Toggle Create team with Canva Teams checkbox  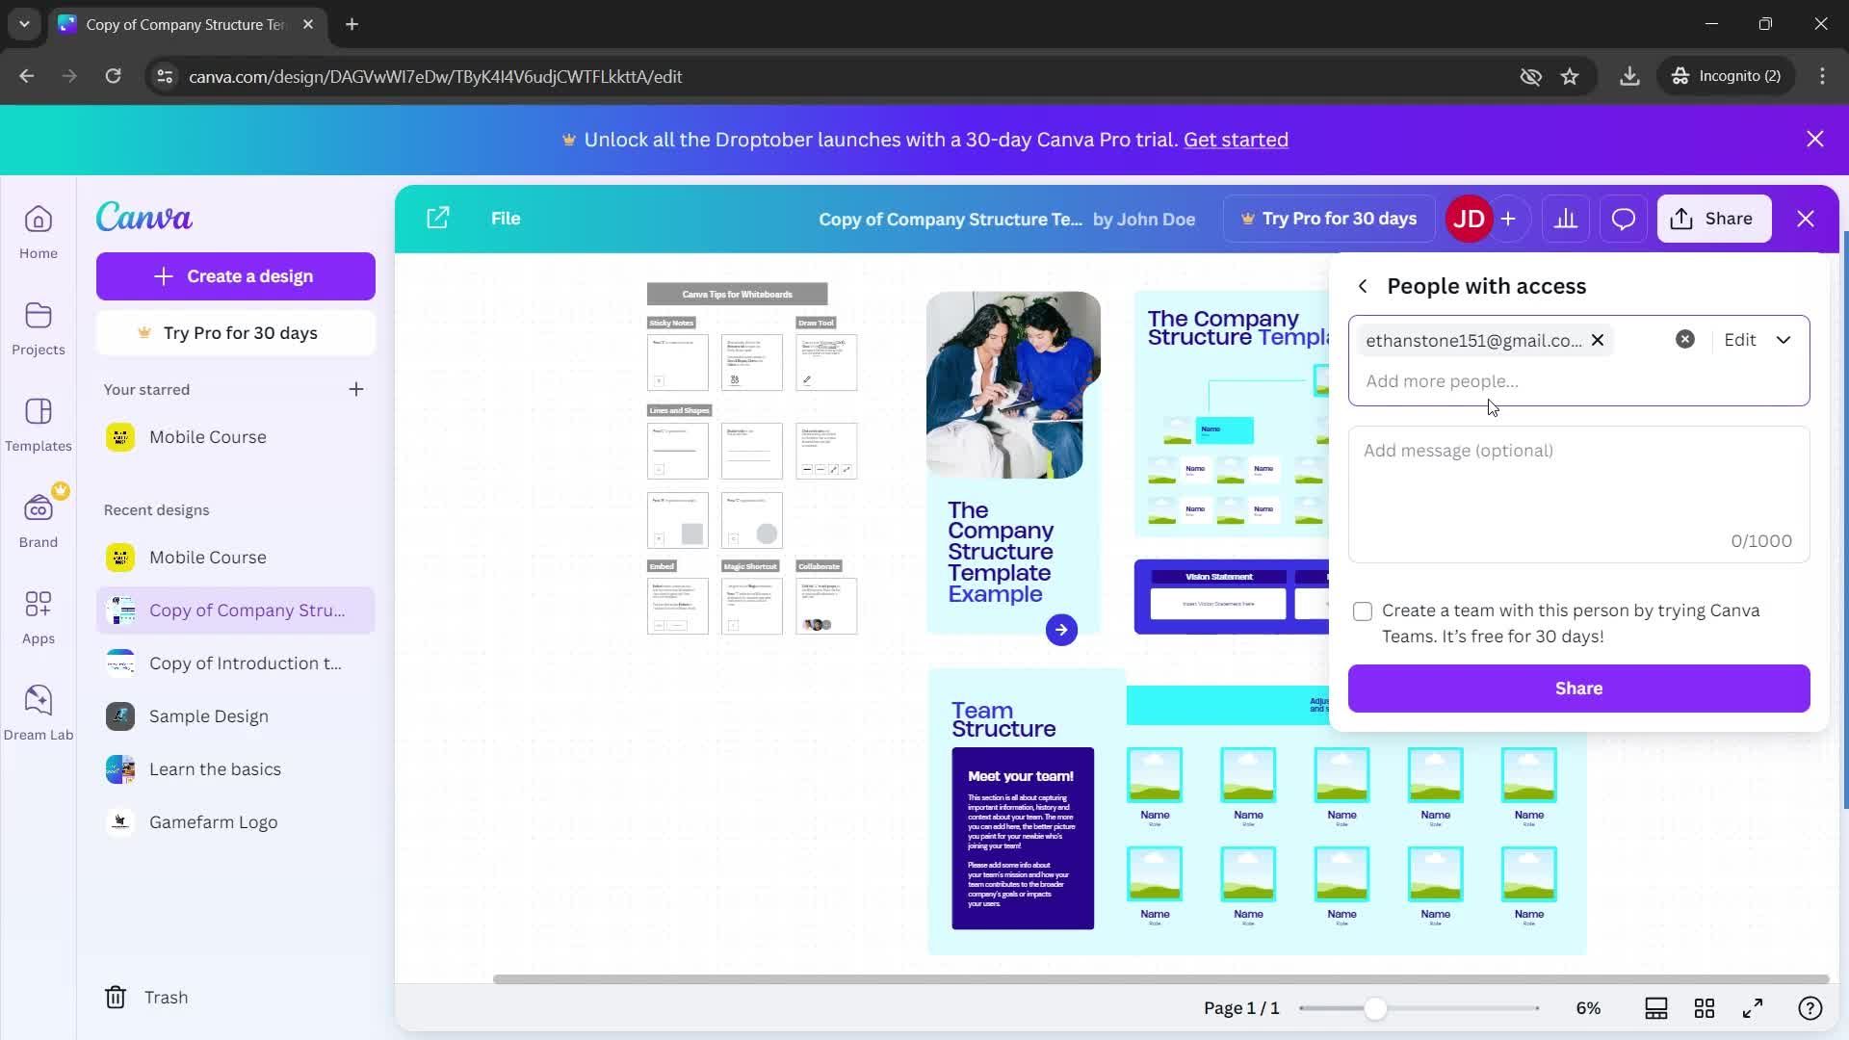pyautogui.click(x=1363, y=611)
